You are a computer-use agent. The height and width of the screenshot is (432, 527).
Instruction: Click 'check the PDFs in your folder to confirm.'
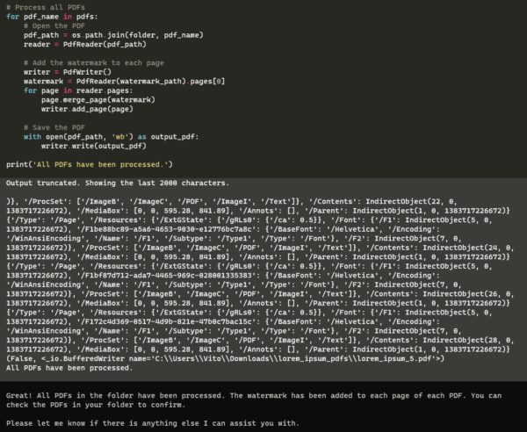pos(96,405)
